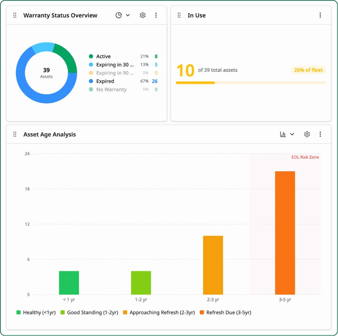The image size is (338, 336).
Task: Open the Warranty Status Overview more options menu
Action: pyautogui.click(x=156, y=15)
